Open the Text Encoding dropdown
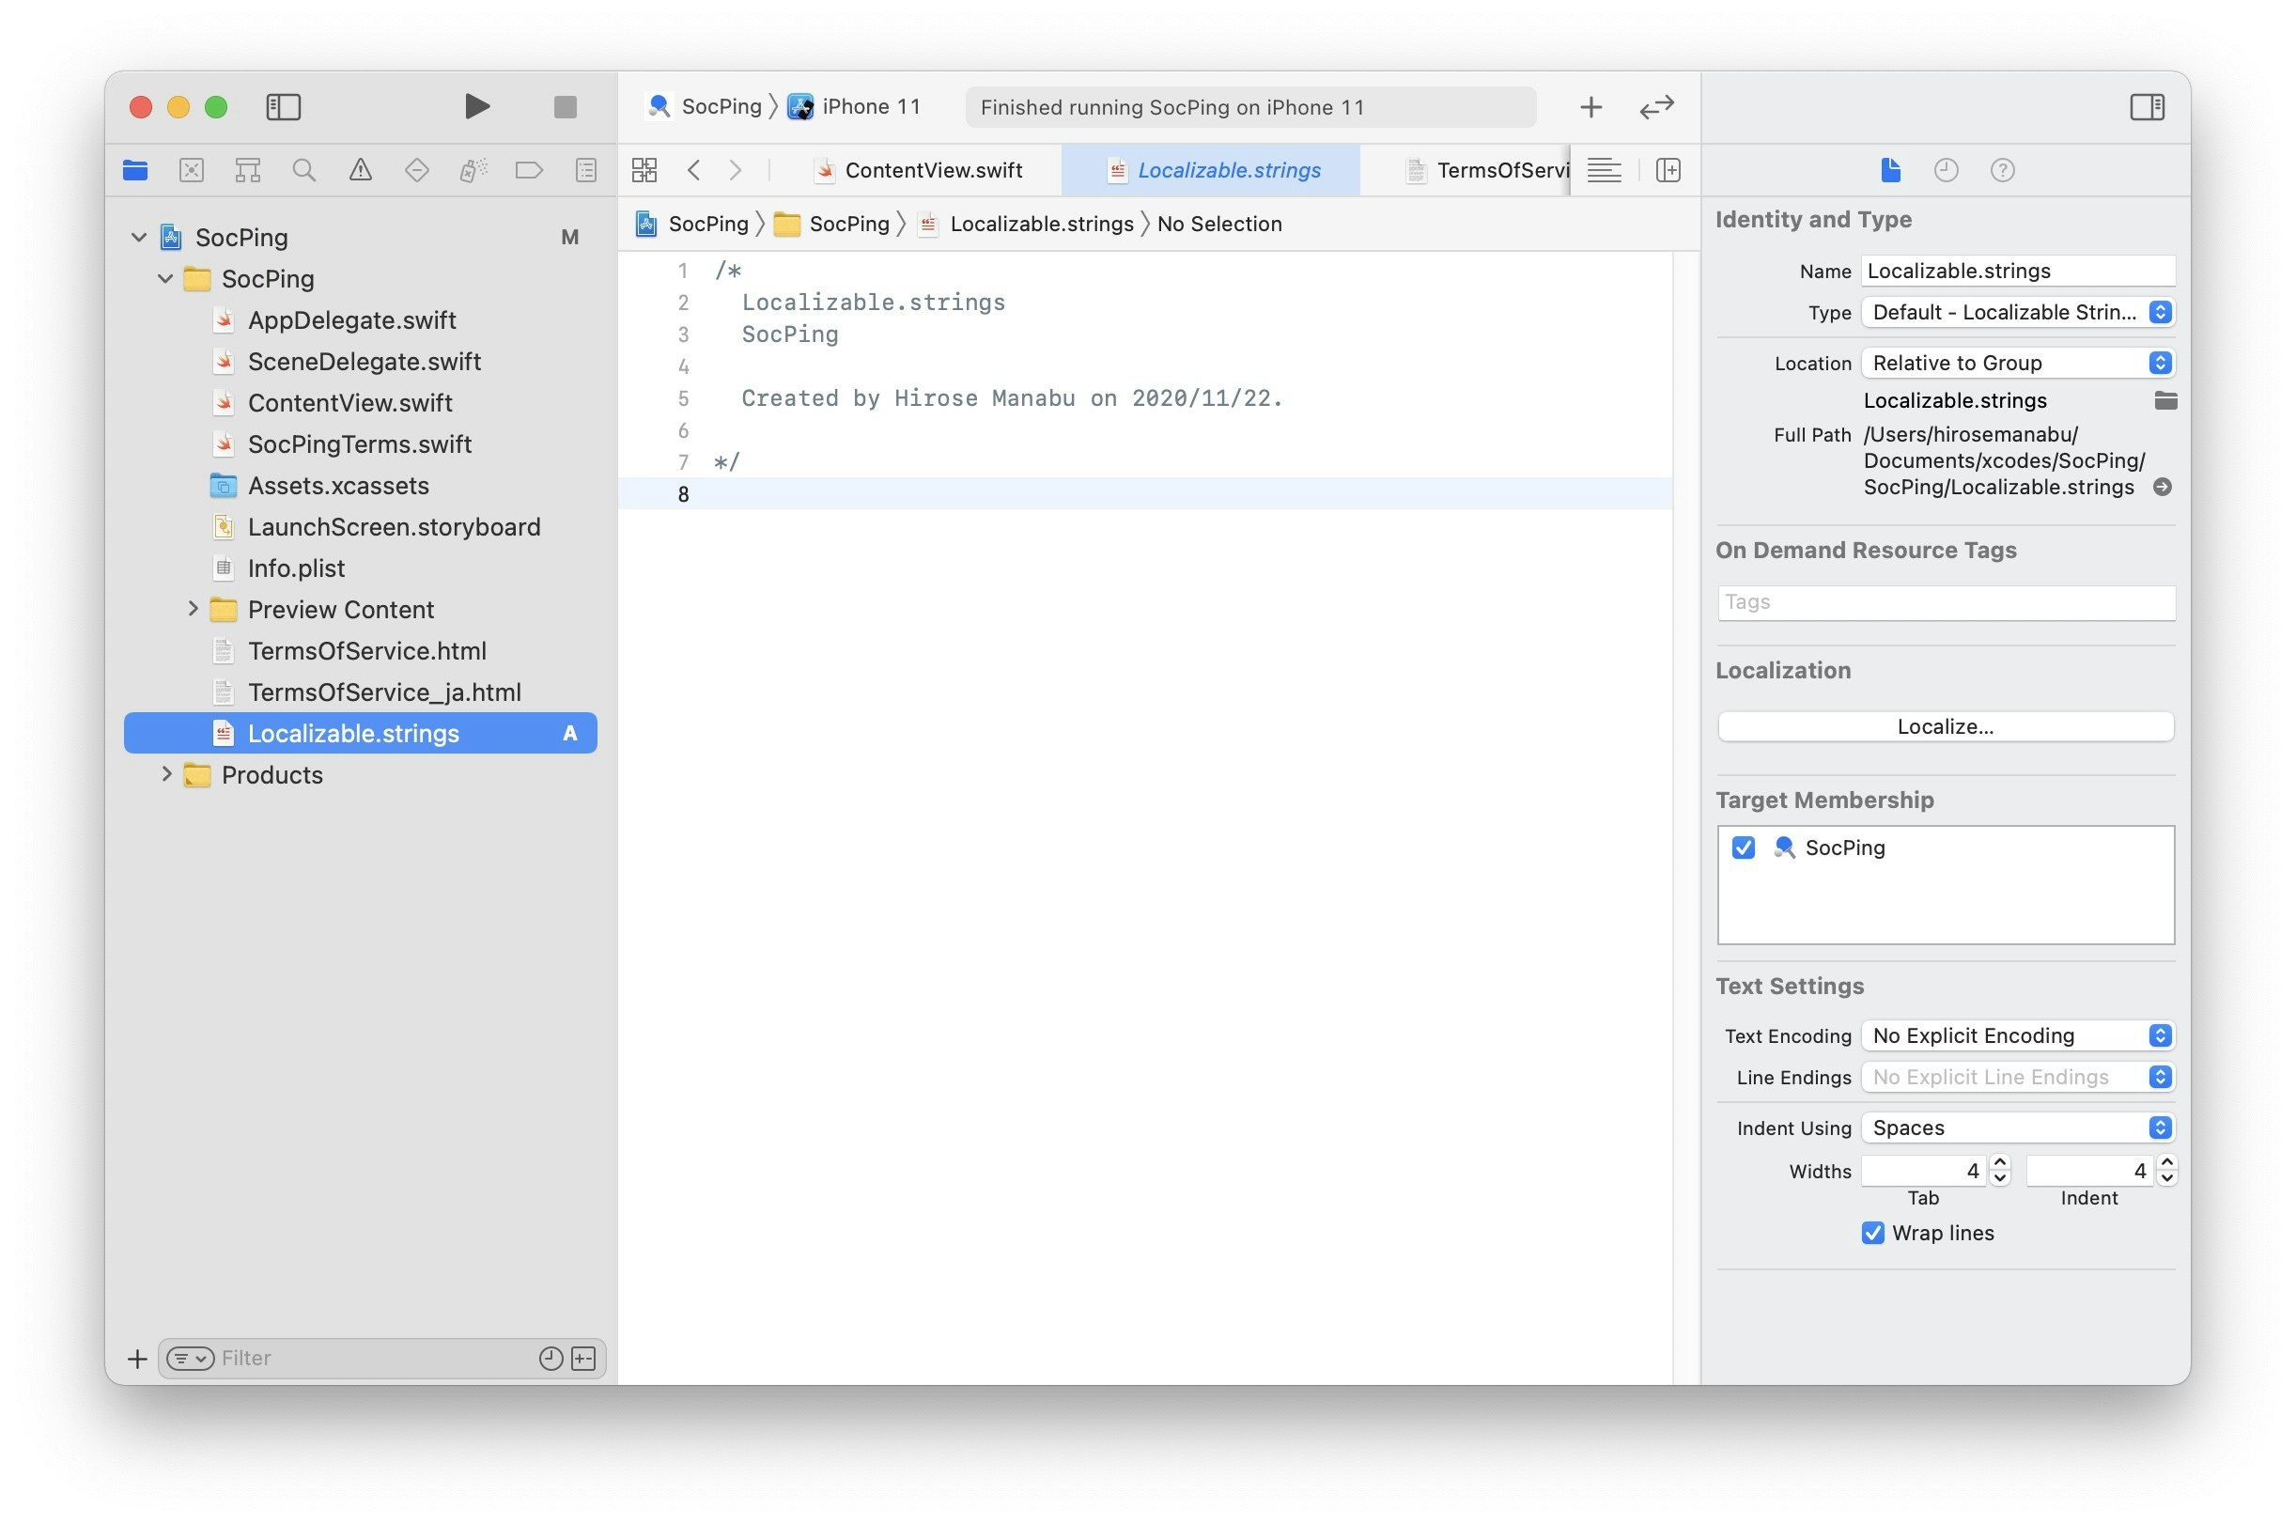Image resolution: width=2296 pixels, height=1524 pixels. pyautogui.click(x=2017, y=1035)
